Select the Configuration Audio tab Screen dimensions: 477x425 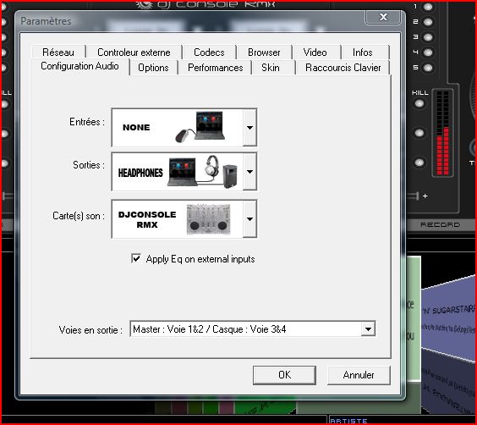click(79, 66)
